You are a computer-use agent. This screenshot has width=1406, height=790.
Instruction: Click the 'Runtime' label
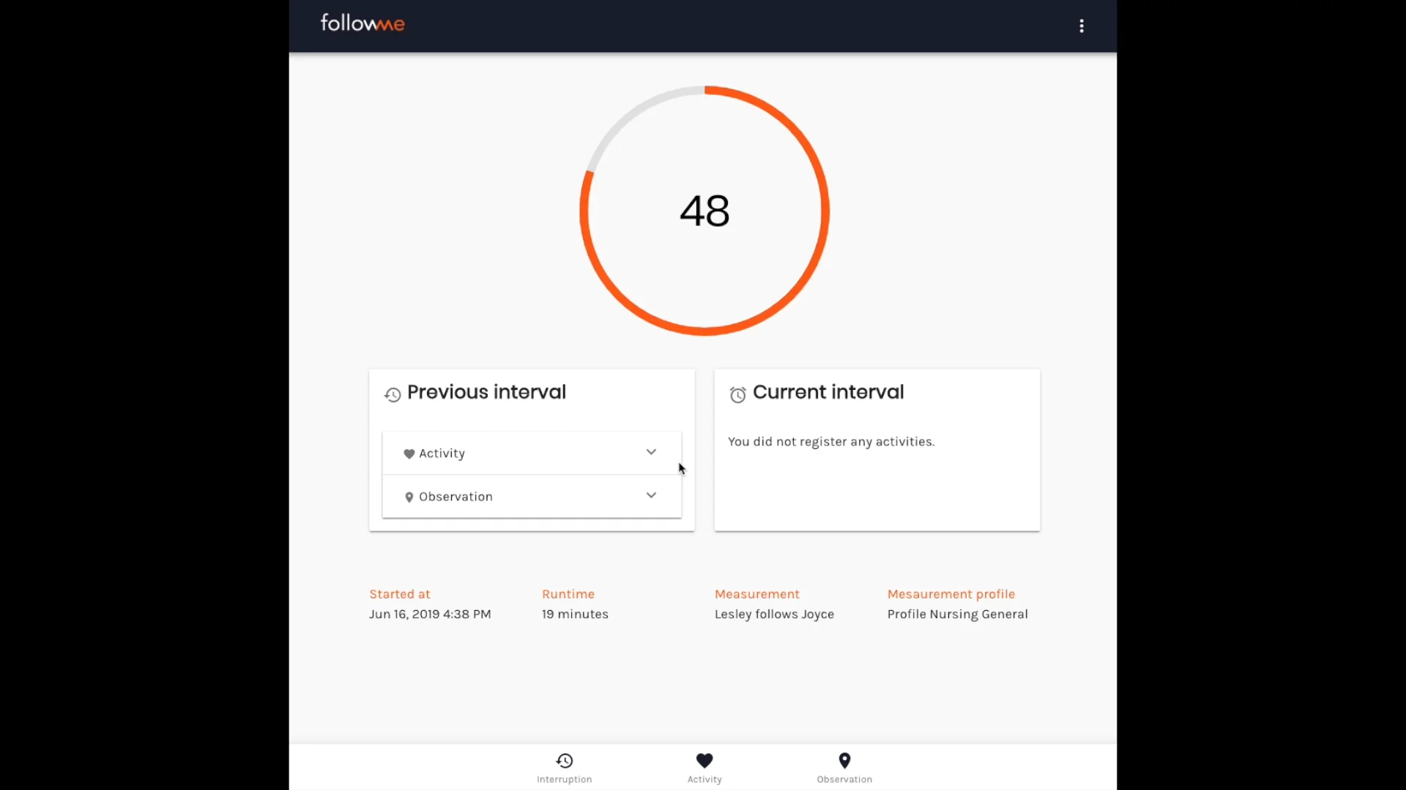568,594
